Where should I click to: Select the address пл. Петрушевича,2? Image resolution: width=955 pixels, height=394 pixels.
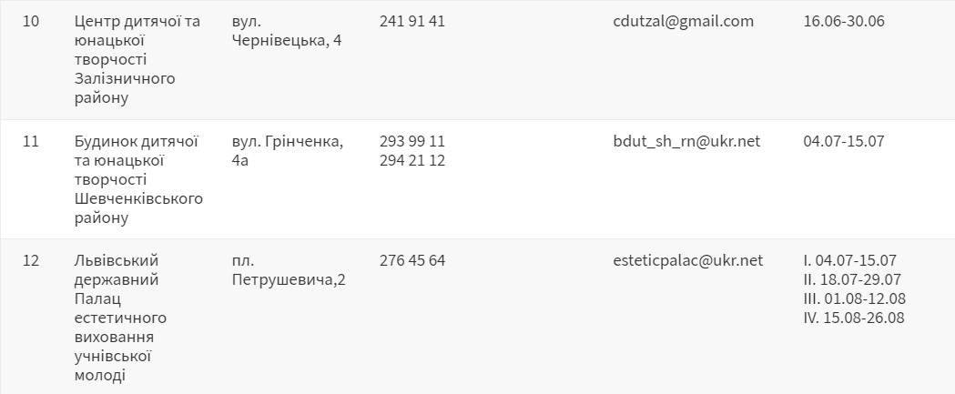pos(289,270)
